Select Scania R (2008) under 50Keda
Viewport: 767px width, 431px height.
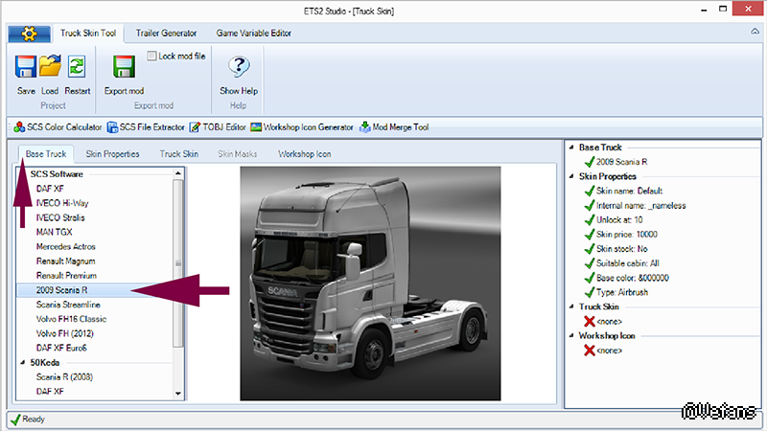pyautogui.click(x=64, y=376)
